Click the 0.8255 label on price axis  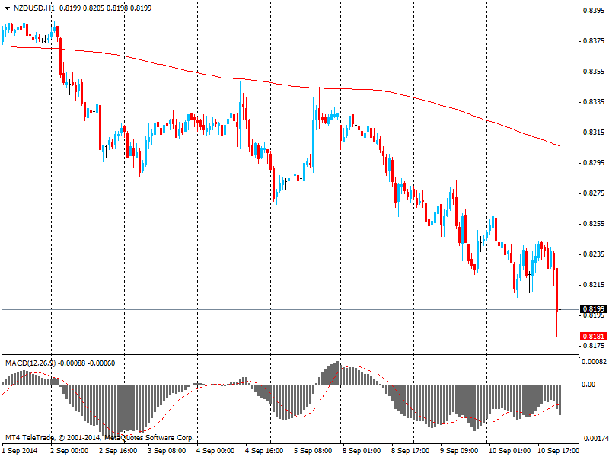click(x=594, y=224)
